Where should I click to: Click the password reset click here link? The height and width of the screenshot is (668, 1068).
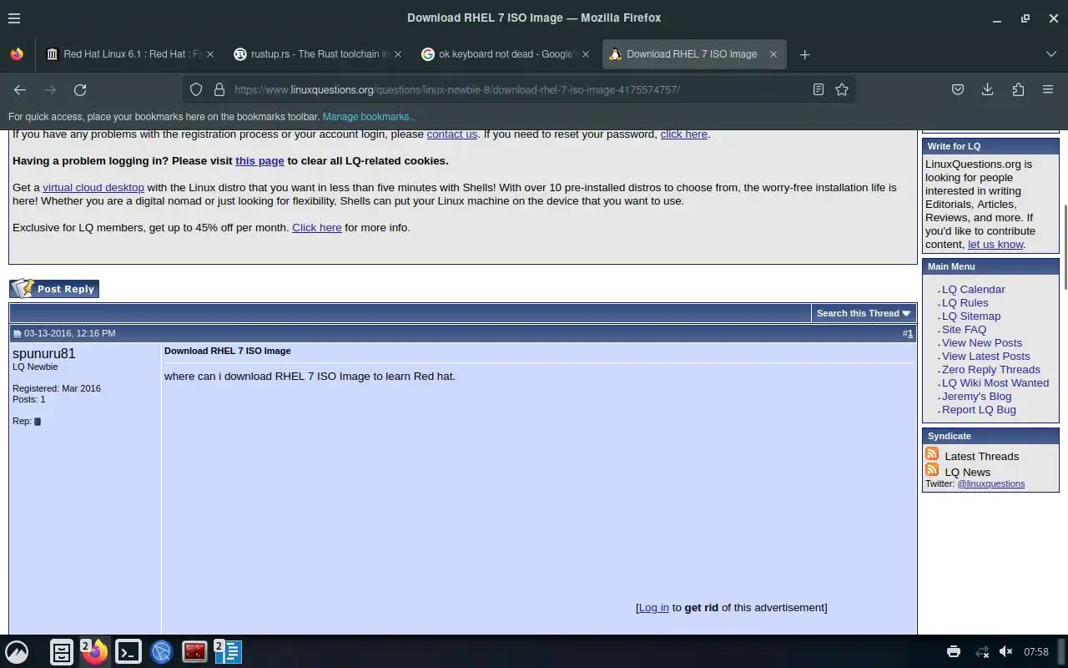(683, 134)
